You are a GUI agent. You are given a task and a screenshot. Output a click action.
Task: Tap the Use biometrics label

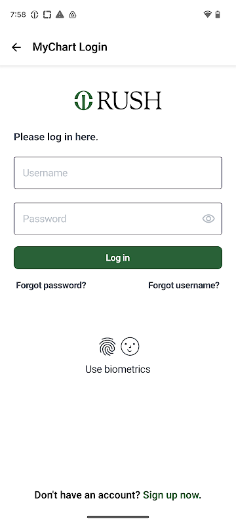coord(118,369)
